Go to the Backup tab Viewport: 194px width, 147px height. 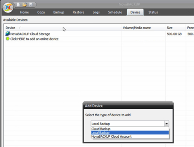(x=59, y=12)
